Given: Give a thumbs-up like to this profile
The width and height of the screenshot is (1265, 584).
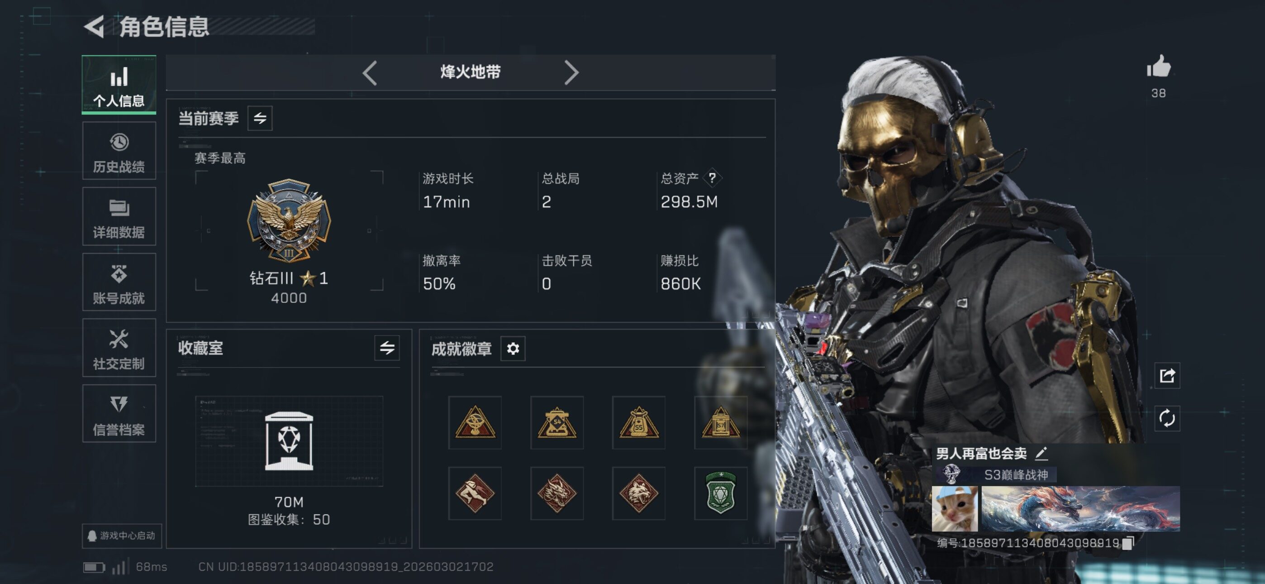Looking at the screenshot, I should [1158, 67].
